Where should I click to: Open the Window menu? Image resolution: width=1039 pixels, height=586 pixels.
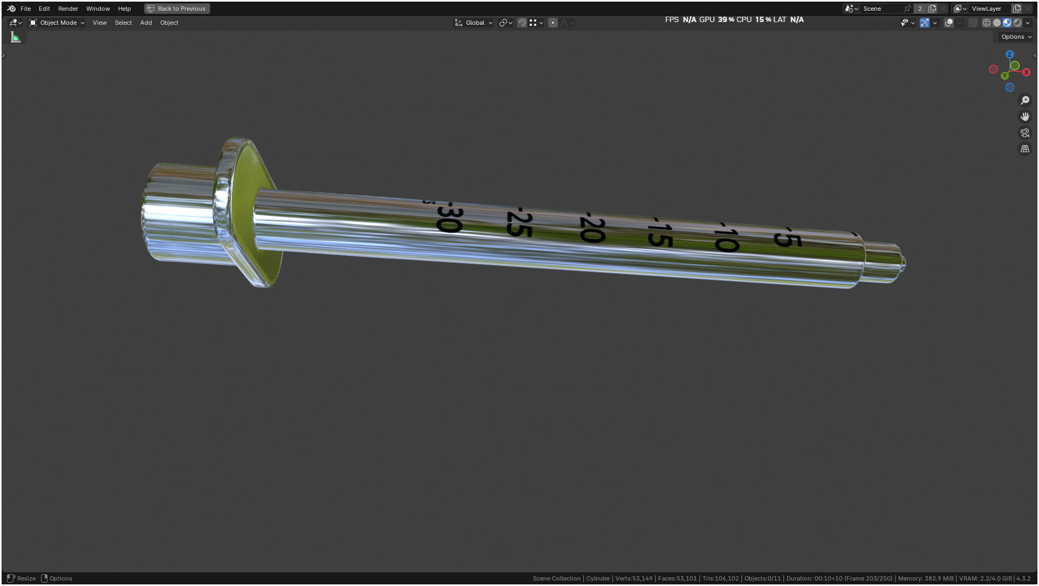(98, 9)
